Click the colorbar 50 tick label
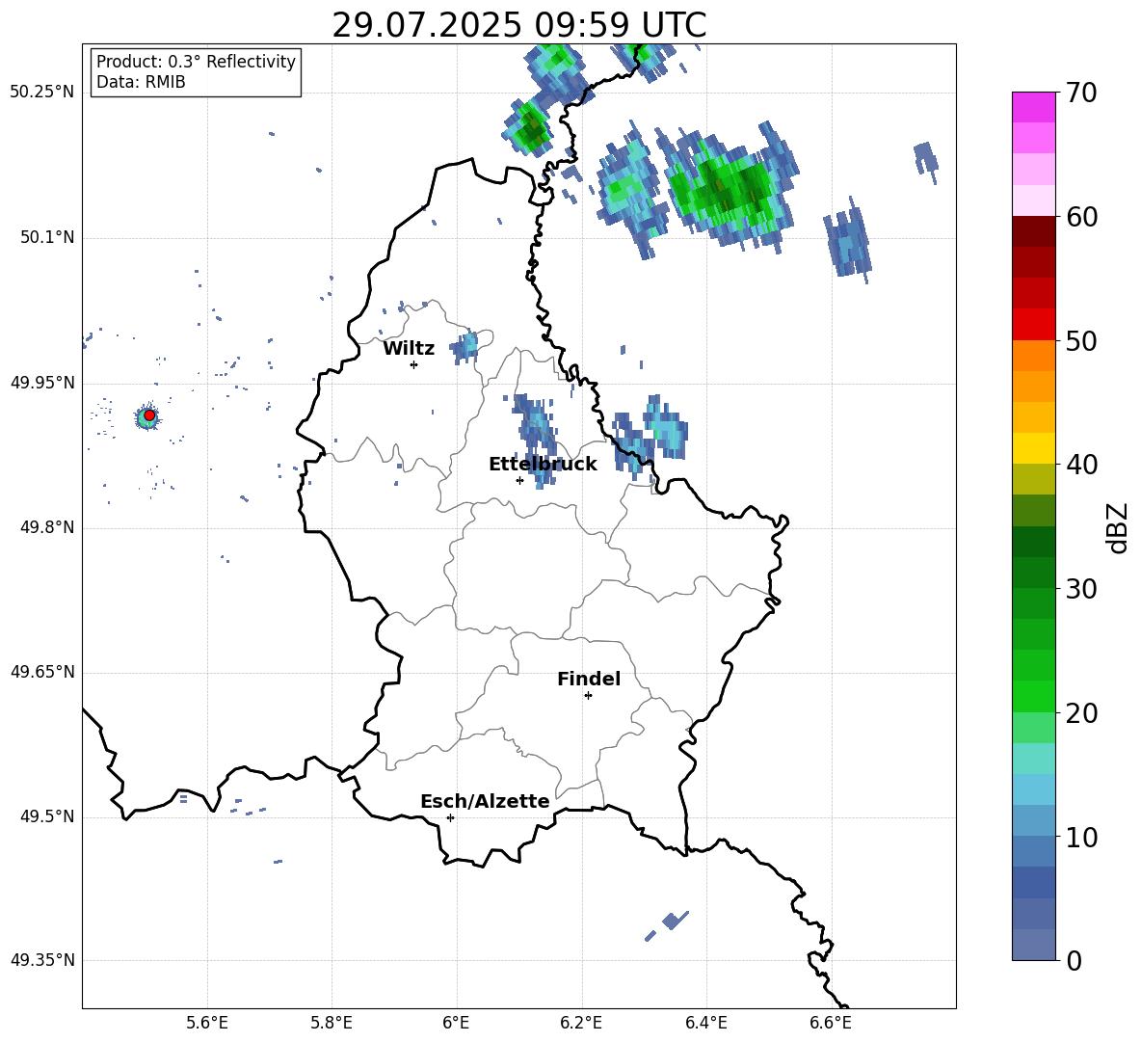Screen dimensions: 1141x1042 point(1081,340)
